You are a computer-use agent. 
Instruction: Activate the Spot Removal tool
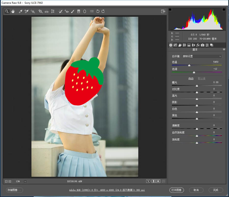point(60,11)
